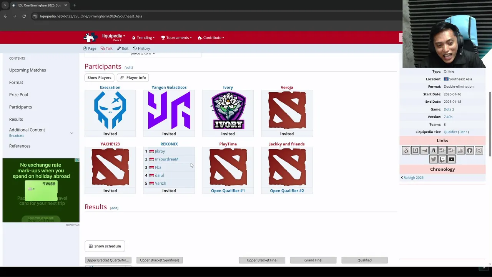Click the Liquipedia horse logo
Image resolution: width=492 pixels, height=277 pixels.
[x=90, y=37]
